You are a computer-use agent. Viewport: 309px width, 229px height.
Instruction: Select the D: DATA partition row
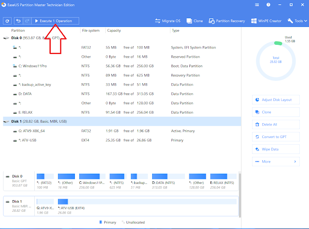[122, 94]
